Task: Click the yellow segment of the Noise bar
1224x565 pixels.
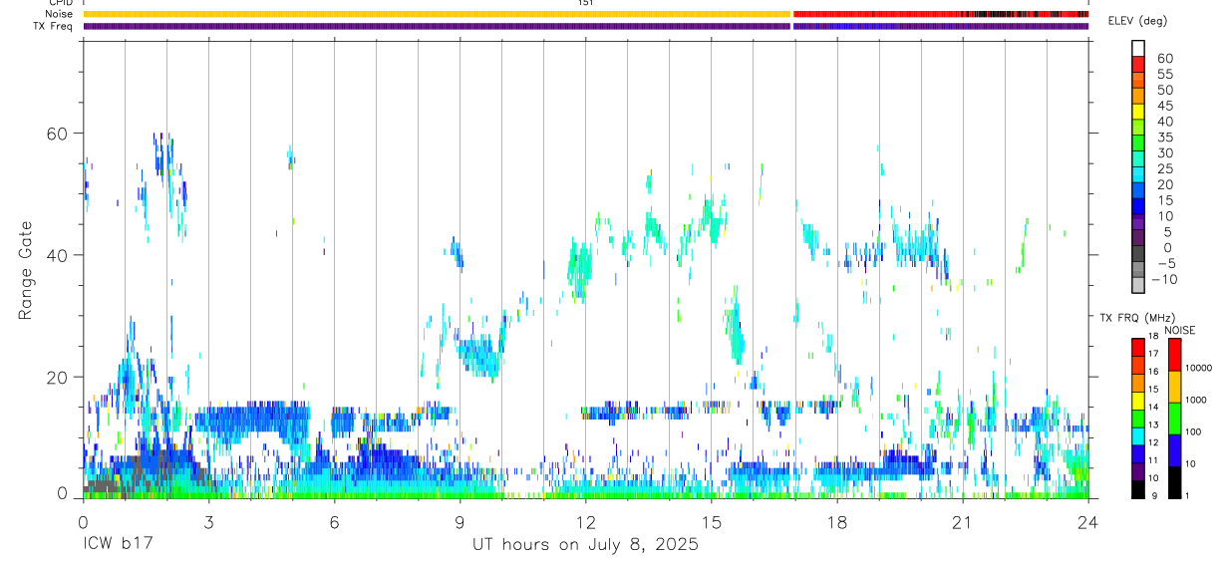Action: [x=436, y=14]
